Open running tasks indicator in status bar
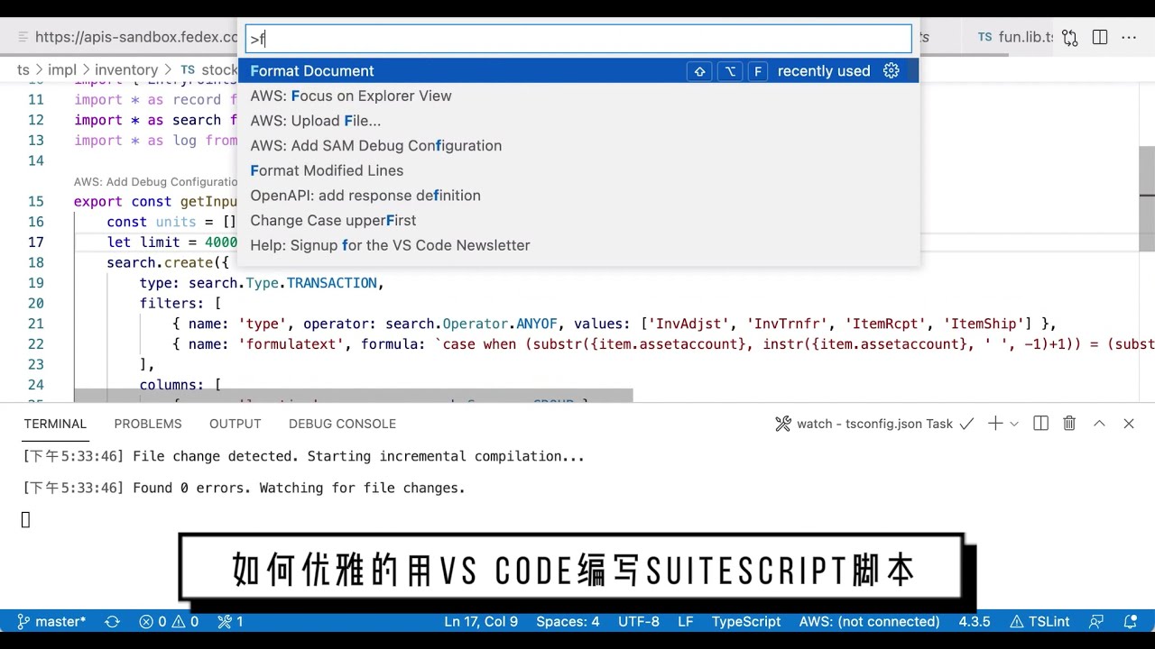The width and height of the screenshot is (1155, 649). tap(230, 621)
